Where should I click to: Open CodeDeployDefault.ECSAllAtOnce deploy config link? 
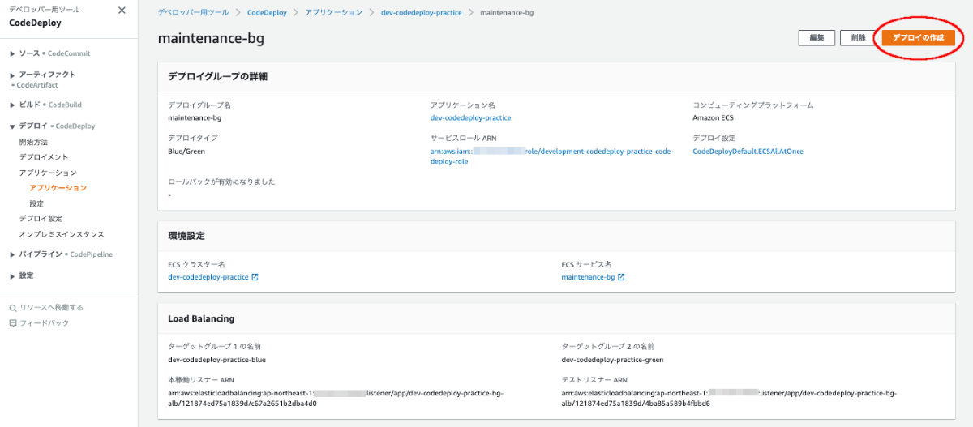[748, 152]
